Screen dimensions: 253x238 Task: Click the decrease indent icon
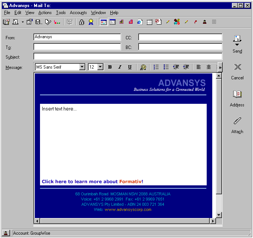click(x=176, y=67)
